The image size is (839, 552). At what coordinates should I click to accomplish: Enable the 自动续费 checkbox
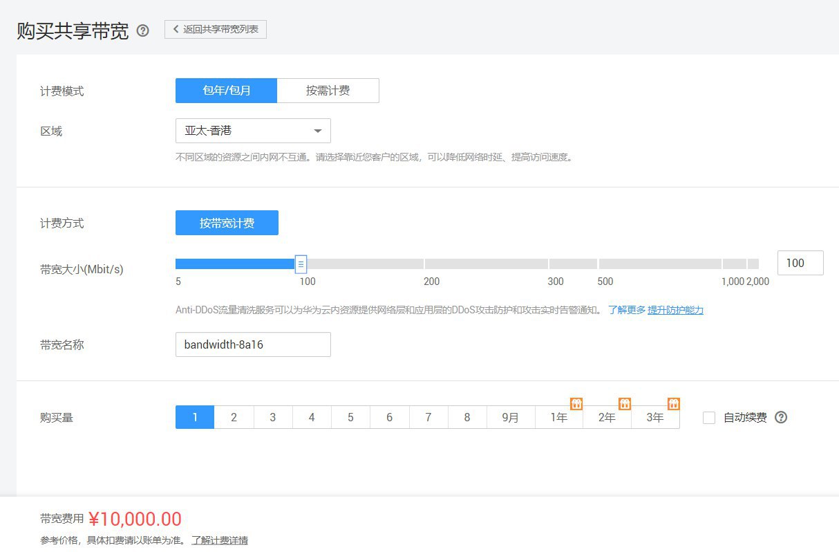click(x=709, y=417)
